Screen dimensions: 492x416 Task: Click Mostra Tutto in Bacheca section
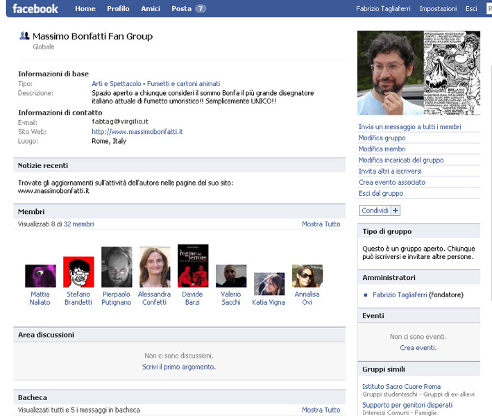(321, 410)
